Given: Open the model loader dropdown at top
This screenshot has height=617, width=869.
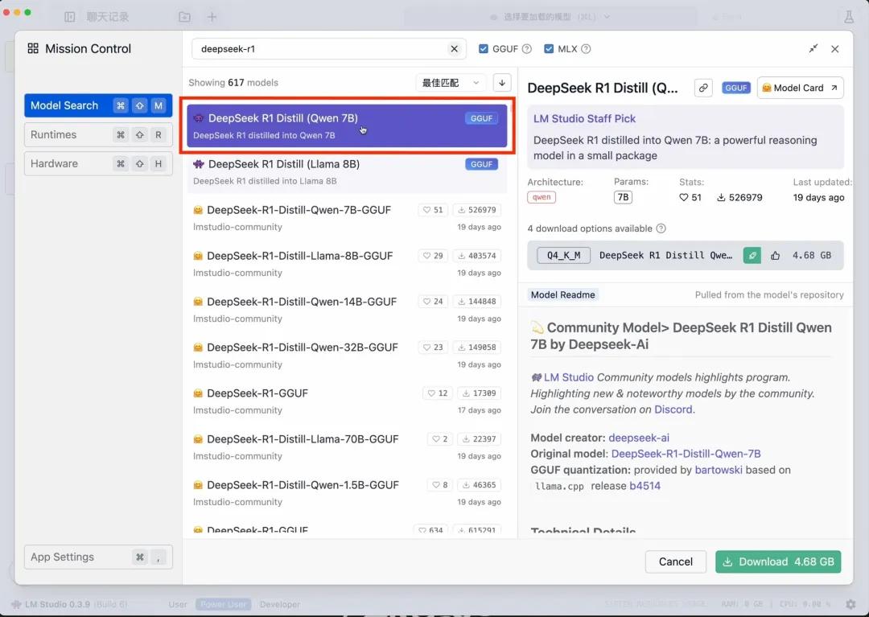Looking at the screenshot, I should [x=550, y=17].
